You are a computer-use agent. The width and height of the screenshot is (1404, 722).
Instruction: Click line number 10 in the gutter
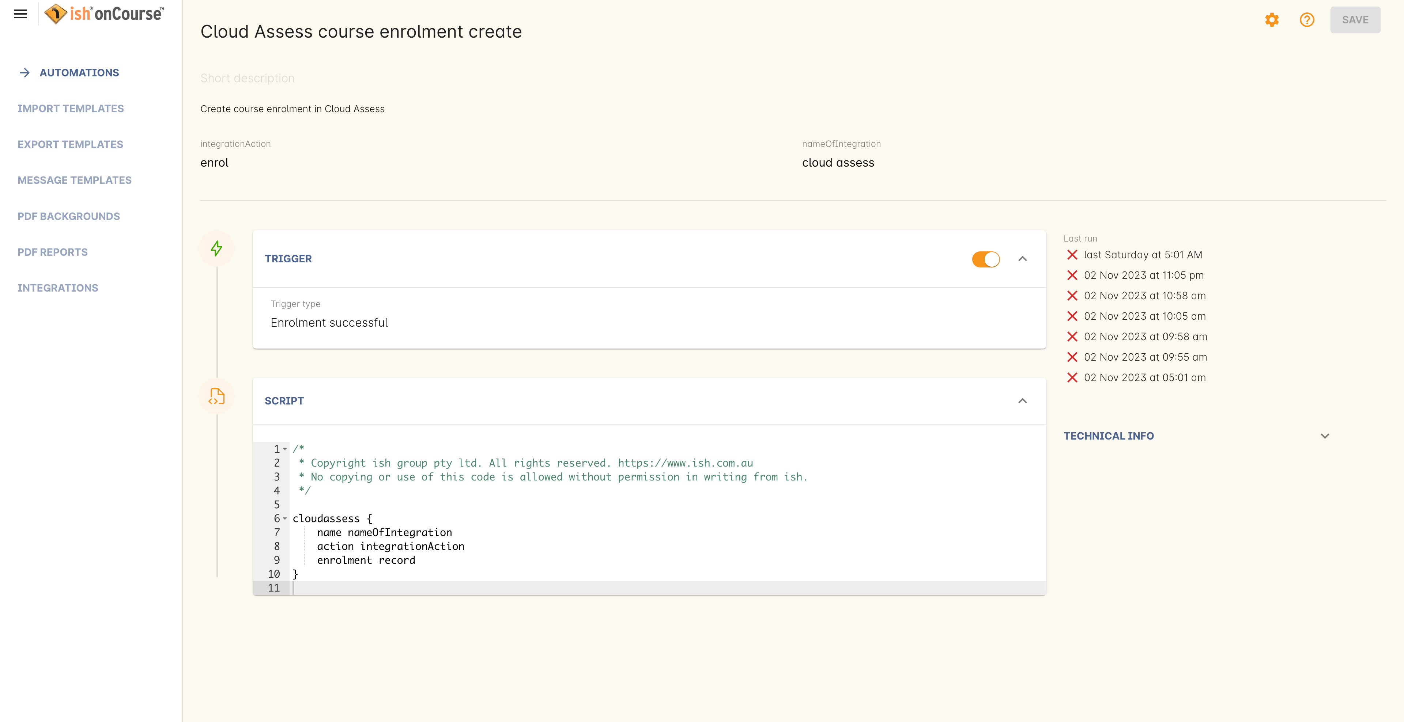coord(273,574)
